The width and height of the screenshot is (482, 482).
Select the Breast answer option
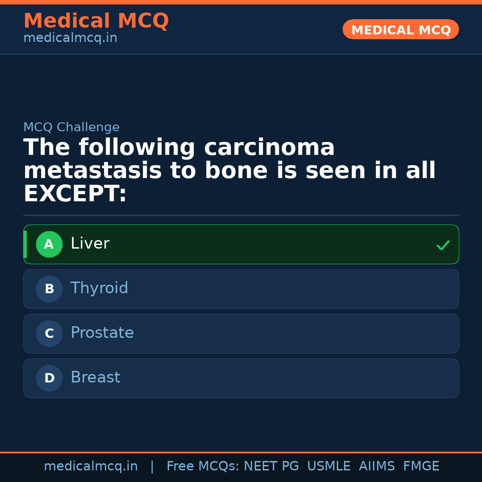[x=241, y=378]
